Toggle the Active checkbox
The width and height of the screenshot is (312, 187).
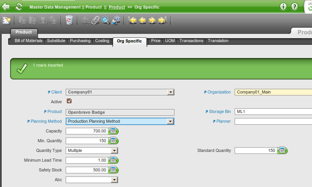[x=69, y=101]
